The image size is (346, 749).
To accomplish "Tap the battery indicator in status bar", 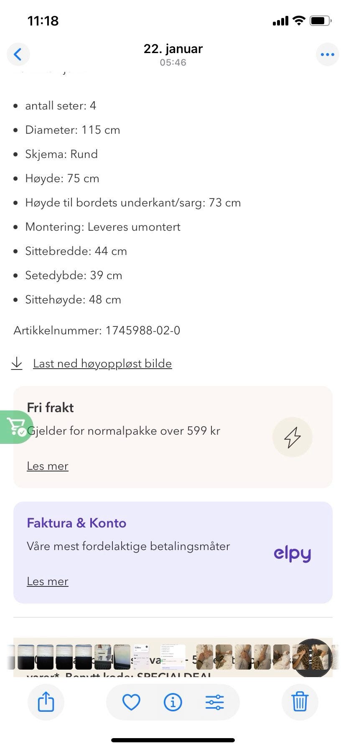I will coord(321,20).
